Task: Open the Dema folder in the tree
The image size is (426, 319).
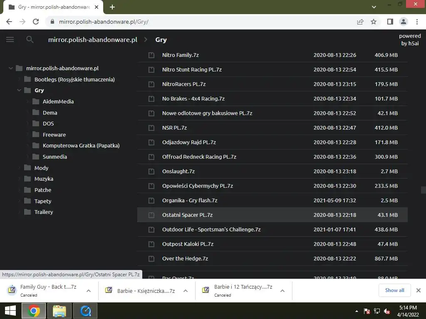Action: (50, 113)
